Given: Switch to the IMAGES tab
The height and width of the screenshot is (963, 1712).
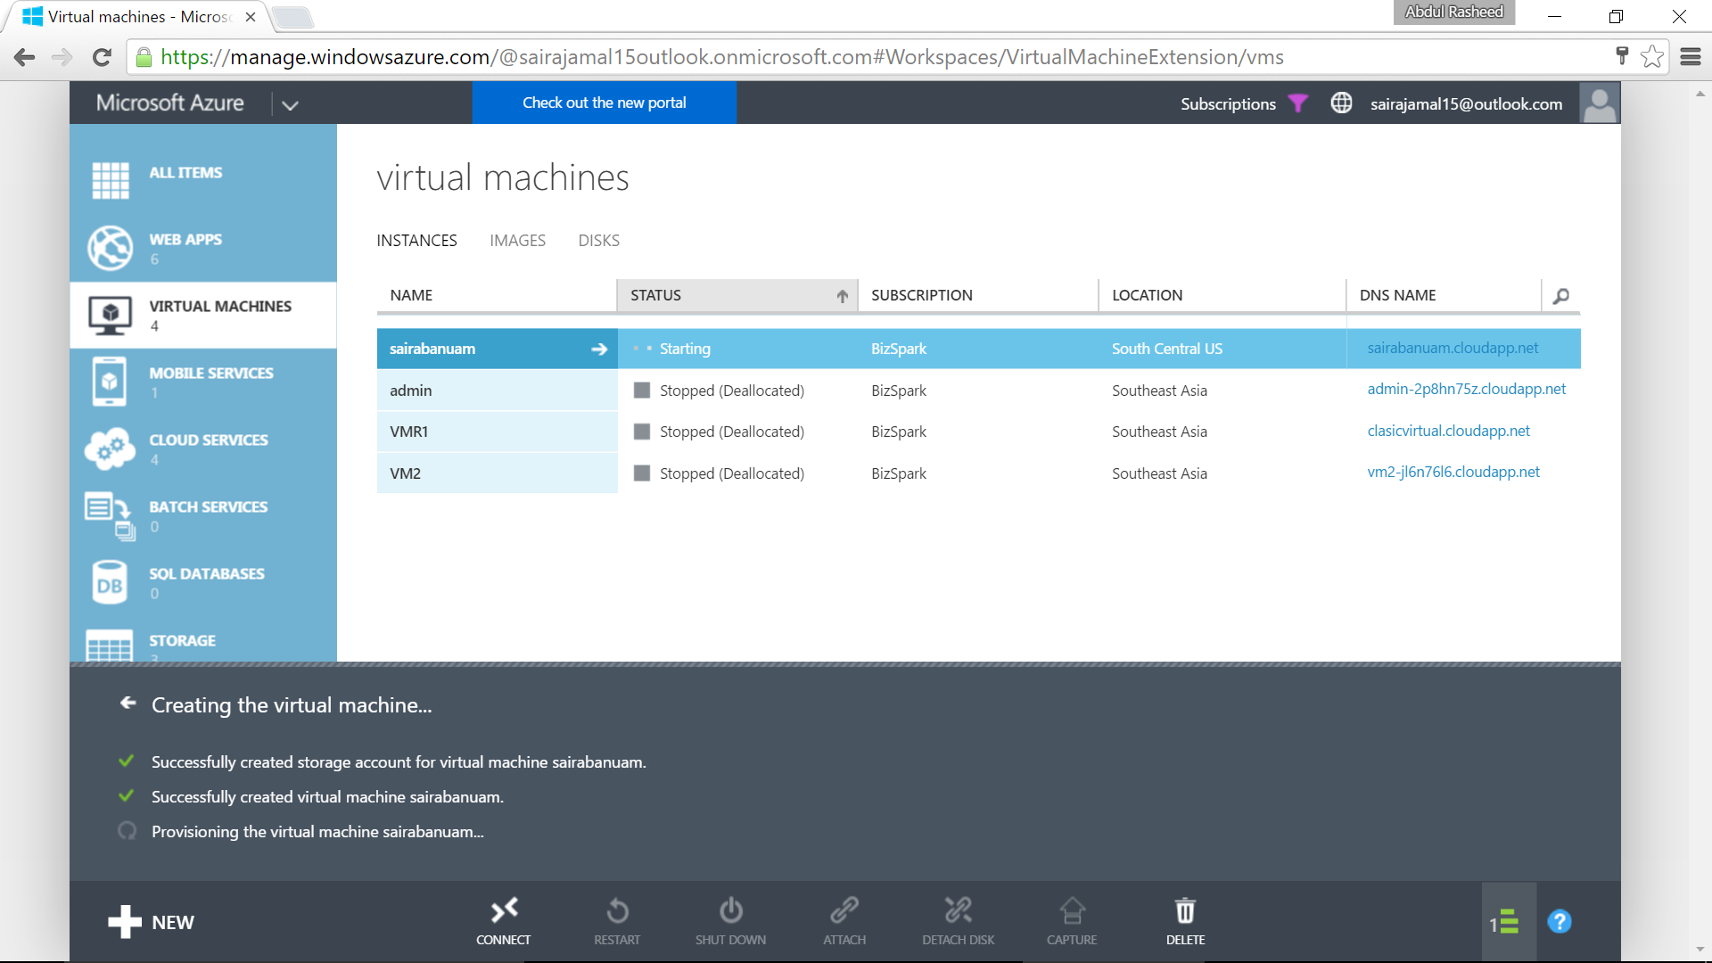Looking at the screenshot, I should tap(517, 241).
